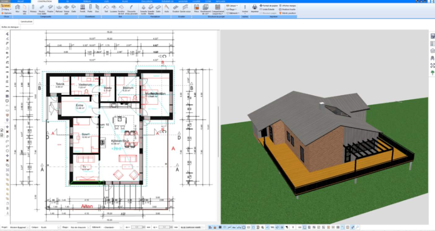Pick the Plafond ceiling tool
This screenshot has width=435, height=231.
(59, 8)
